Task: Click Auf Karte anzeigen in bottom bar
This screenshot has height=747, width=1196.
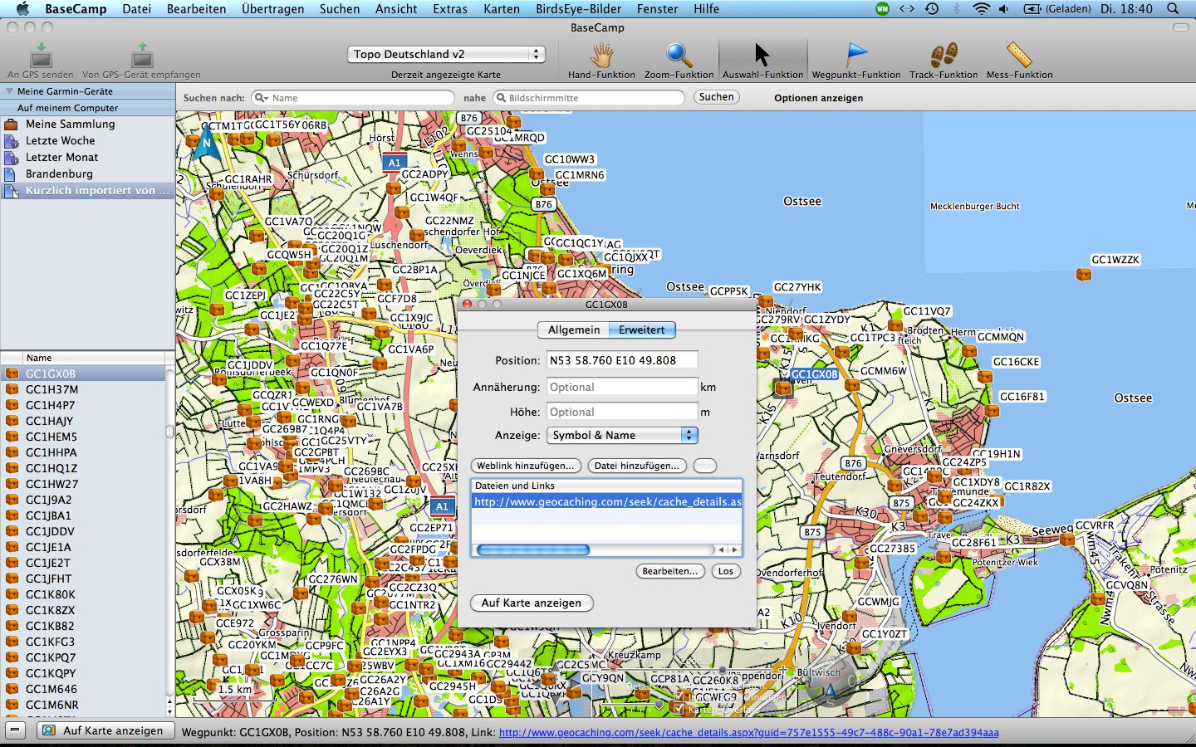Action: pyautogui.click(x=105, y=730)
